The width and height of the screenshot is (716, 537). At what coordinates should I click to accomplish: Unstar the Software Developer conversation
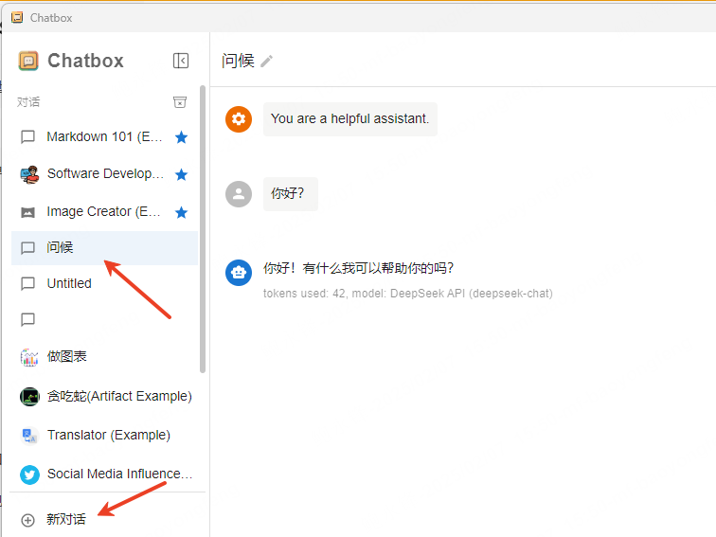tap(181, 174)
